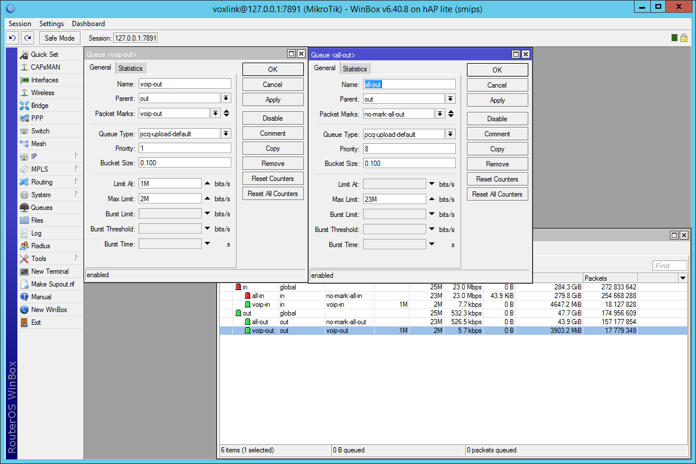Toggle Safe Mode
Image resolution: width=696 pixels, height=464 pixels.
60,38
